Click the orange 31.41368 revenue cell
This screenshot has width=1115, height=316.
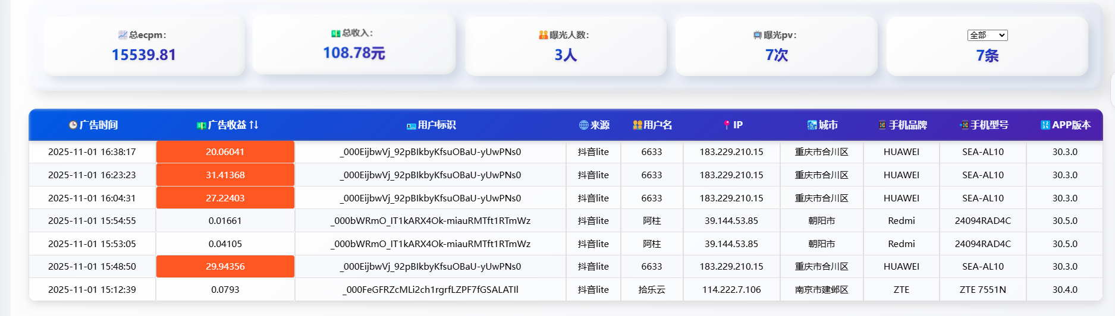(x=225, y=175)
